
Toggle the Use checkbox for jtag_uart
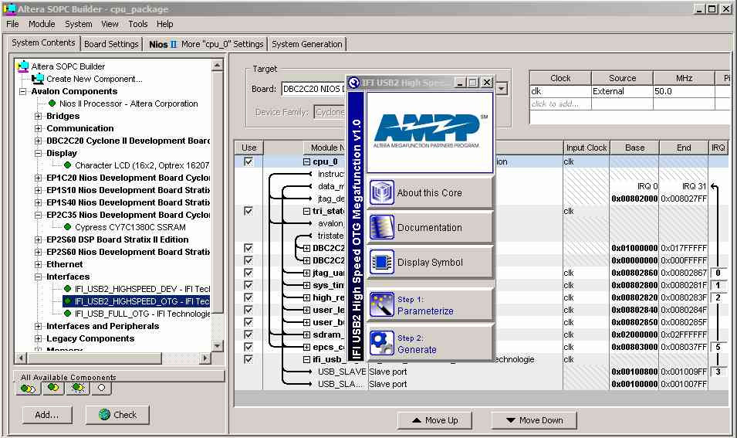pyautogui.click(x=248, y=273)
